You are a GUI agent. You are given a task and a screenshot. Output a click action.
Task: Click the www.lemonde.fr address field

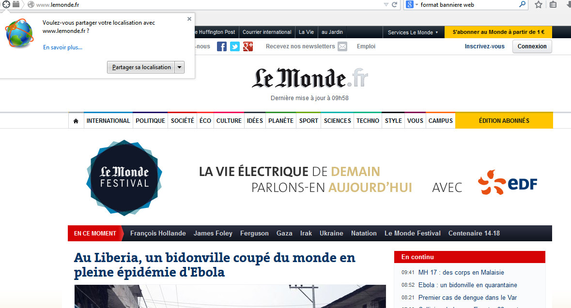208,5
